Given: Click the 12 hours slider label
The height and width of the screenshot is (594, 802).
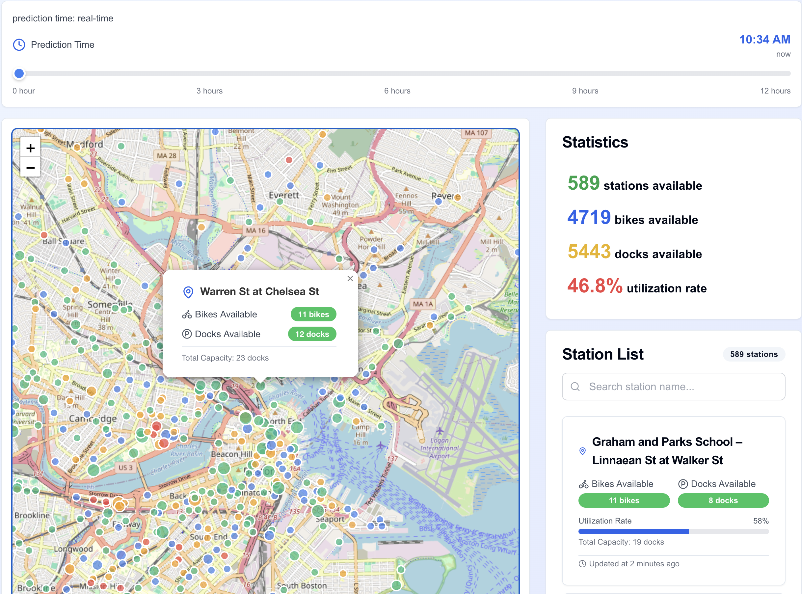Looking at the screenshot, I should [x=775, y=91].
